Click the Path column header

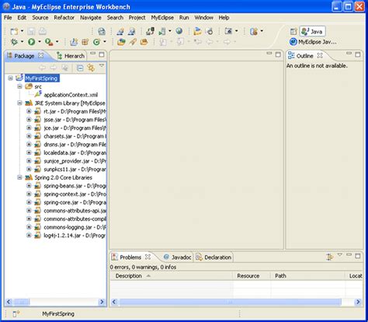(307, 276)
